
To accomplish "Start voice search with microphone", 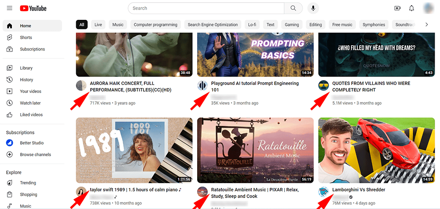I will [x=313, y=8].
